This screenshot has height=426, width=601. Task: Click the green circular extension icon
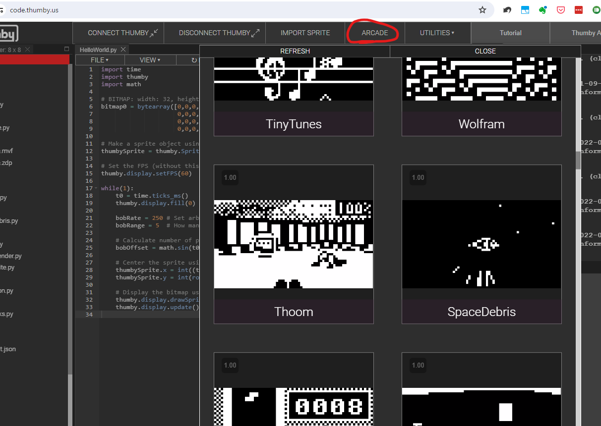(x=596, y=10)
